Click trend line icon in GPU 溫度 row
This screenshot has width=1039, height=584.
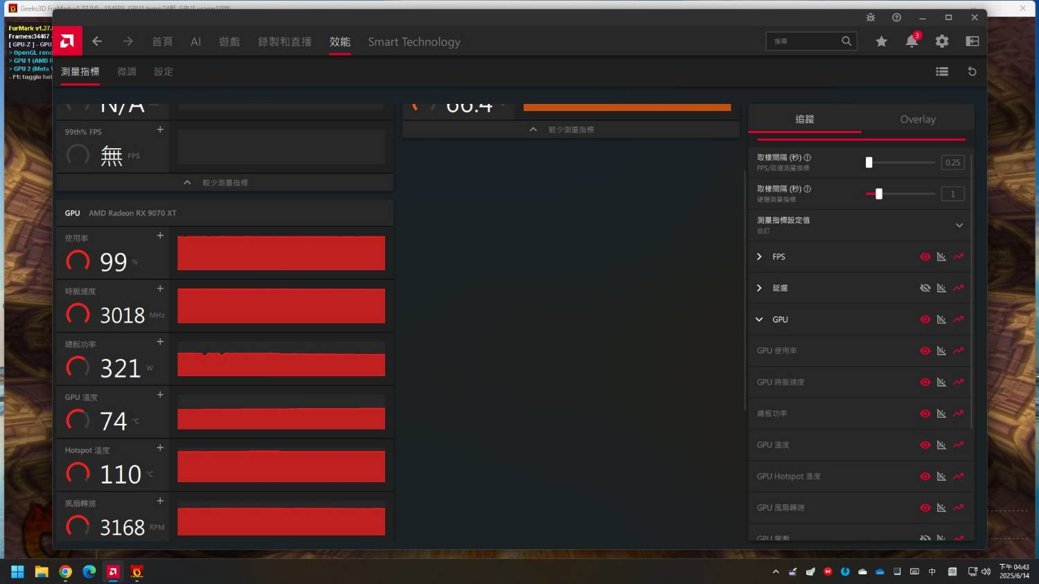(x=958, y=445)
